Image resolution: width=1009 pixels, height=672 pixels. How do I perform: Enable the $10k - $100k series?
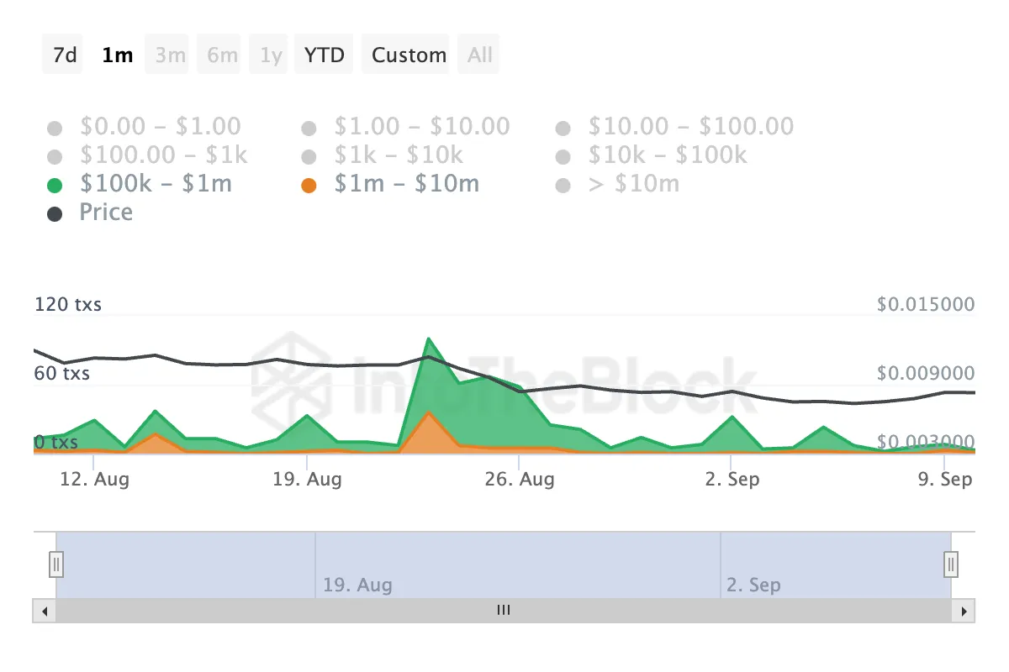[652, 155]
